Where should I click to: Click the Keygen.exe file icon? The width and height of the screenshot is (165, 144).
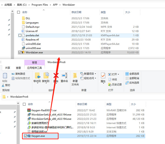click(x=29, y=136)
